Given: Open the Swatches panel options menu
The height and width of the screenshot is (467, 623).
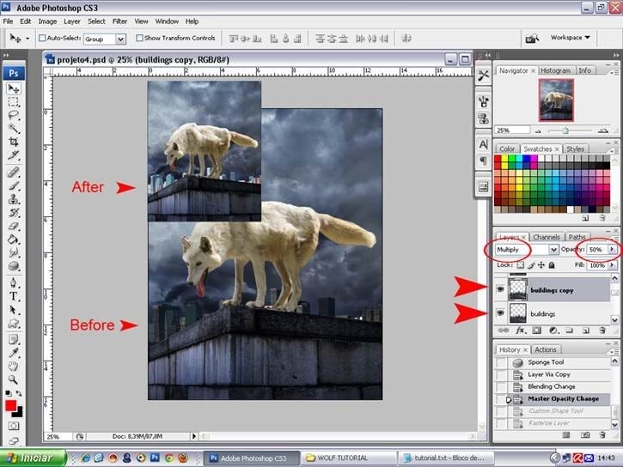Looking at the screenshot, I should coord(614,151).
